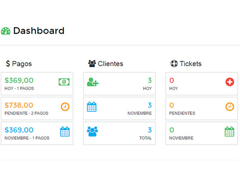Click the green banknote icon for today's payments
240x186 pixels.
pos(64,82)
